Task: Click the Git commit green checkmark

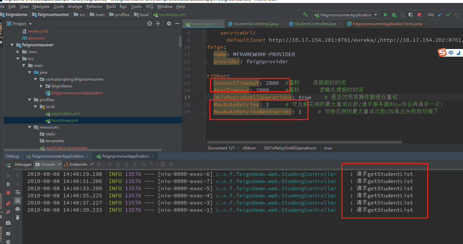Action: point(449,15)
